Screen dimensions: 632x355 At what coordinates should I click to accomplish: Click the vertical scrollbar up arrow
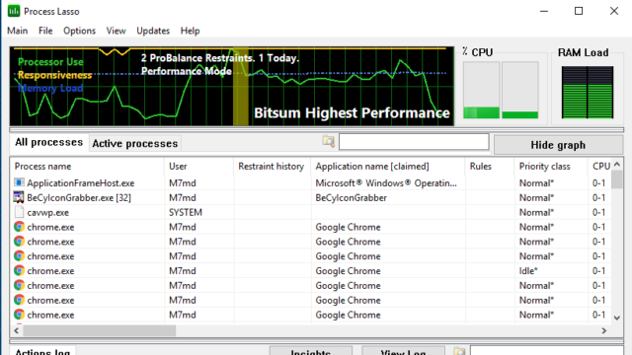617,165
